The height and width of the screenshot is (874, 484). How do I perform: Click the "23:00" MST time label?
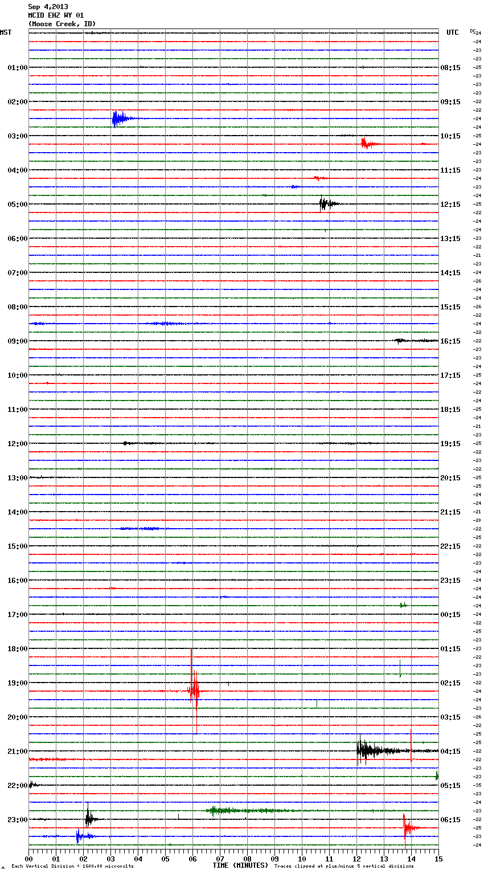tap(17, 819)
